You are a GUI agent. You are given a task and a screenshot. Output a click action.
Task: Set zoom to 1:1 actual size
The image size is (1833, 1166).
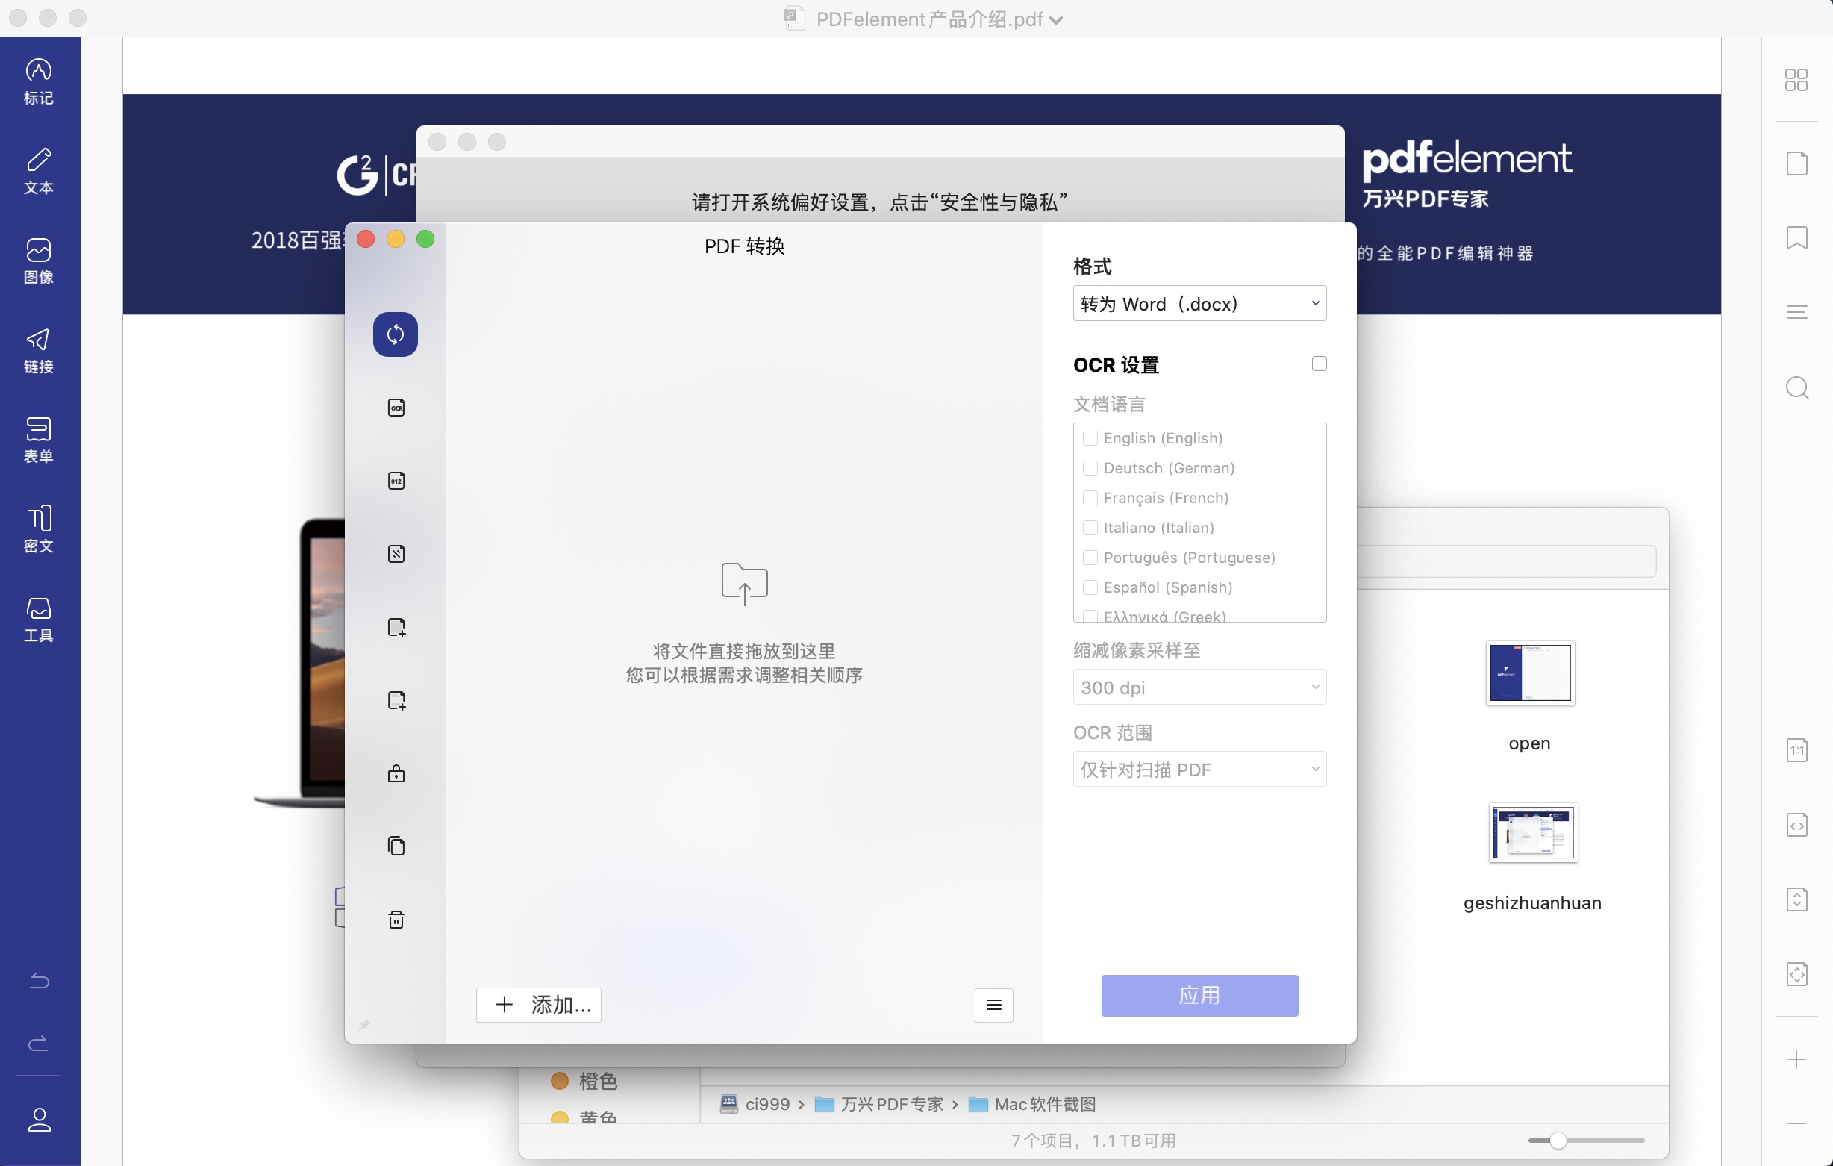coord(1796,750)
